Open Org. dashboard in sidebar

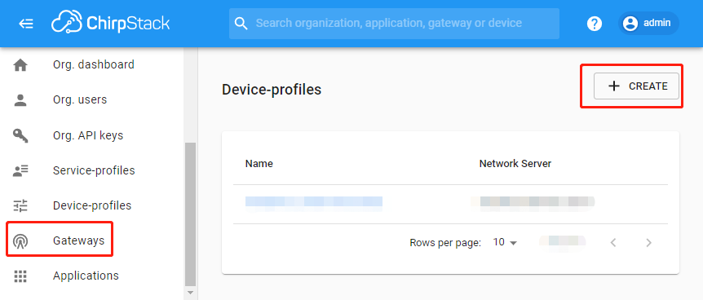[x=93, y=64]
